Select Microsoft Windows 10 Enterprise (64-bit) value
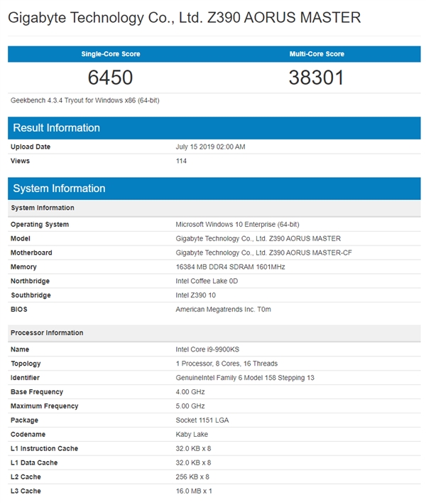This screenshot has width=426, height=503. 237,225
